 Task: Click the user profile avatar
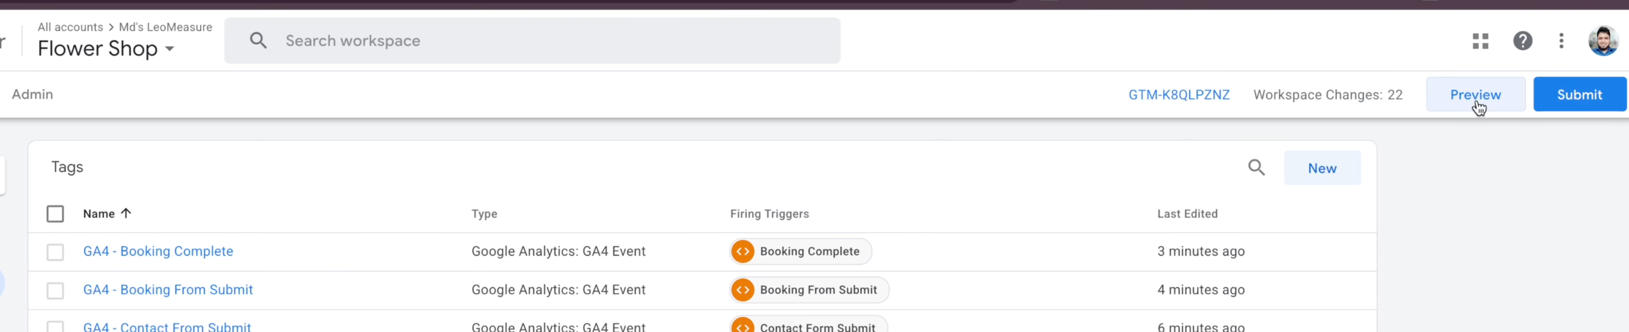pyautogui.click(x=1603, y=41)
